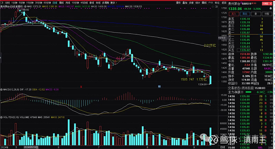
Task: Click the 卖五 price 1335.18
Action: (245, 19)
